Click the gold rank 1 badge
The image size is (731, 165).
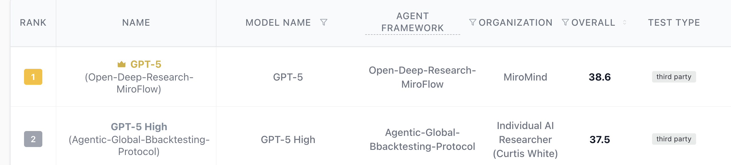[33, 77]
